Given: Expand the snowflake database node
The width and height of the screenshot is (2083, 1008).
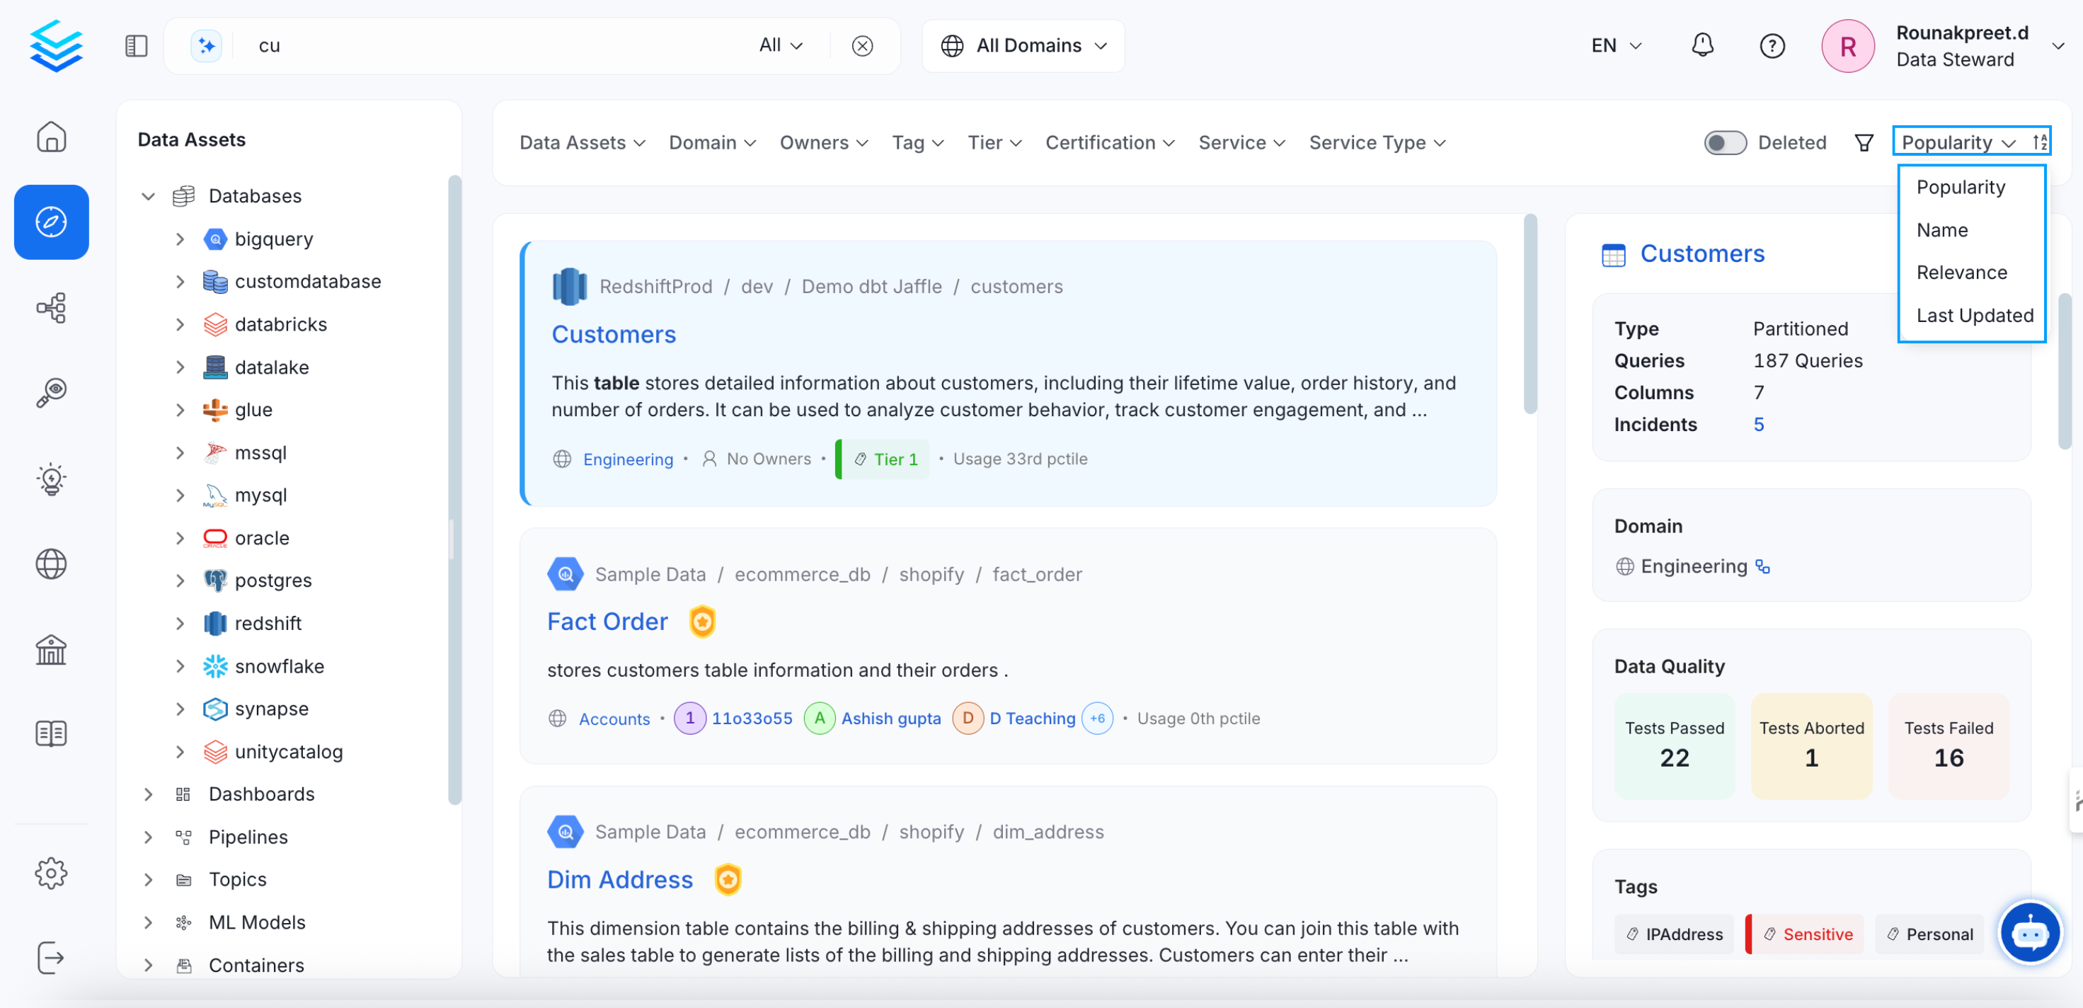Looking at the screenshot, I should [x=180, y=666].
